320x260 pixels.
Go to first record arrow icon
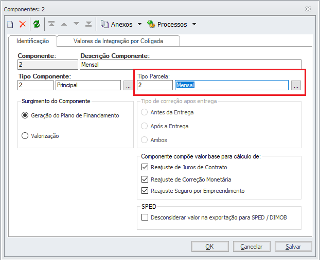tap(51, 24)
